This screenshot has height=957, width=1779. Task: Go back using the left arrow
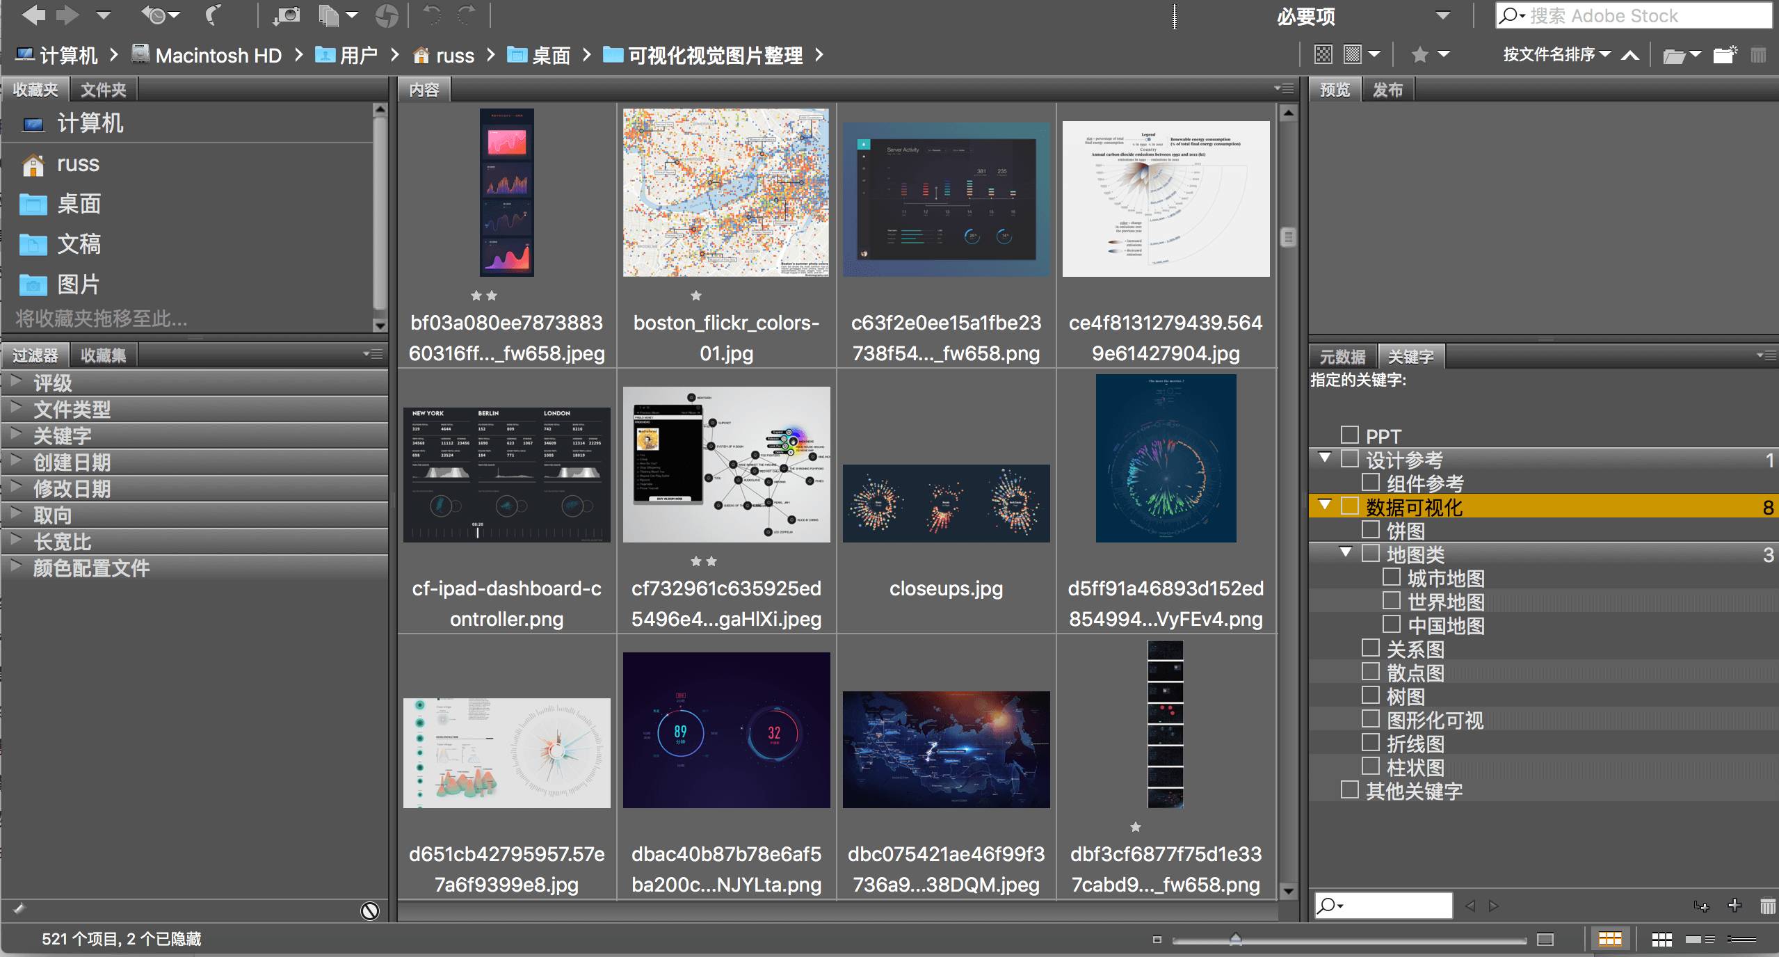pos(33,15)
